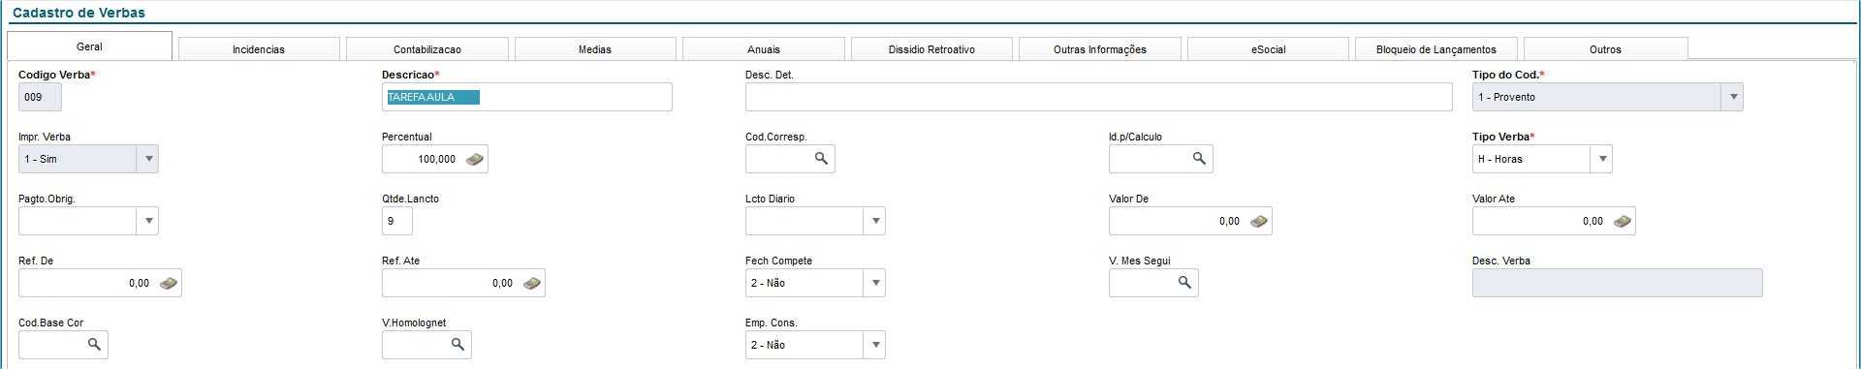Click V. Mes Segui search magnifier
Screen dimensions: 1861x369
(x=1184, y=283)
